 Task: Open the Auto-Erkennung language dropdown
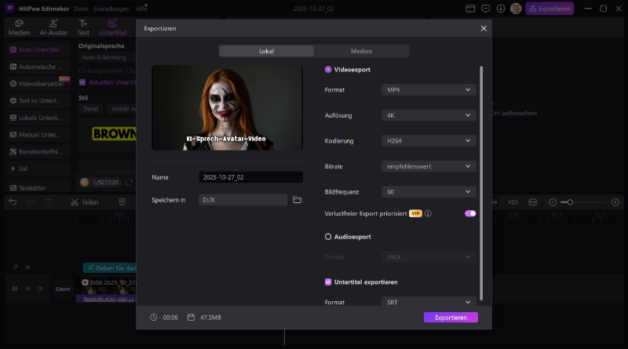click(x=108, y=57)
